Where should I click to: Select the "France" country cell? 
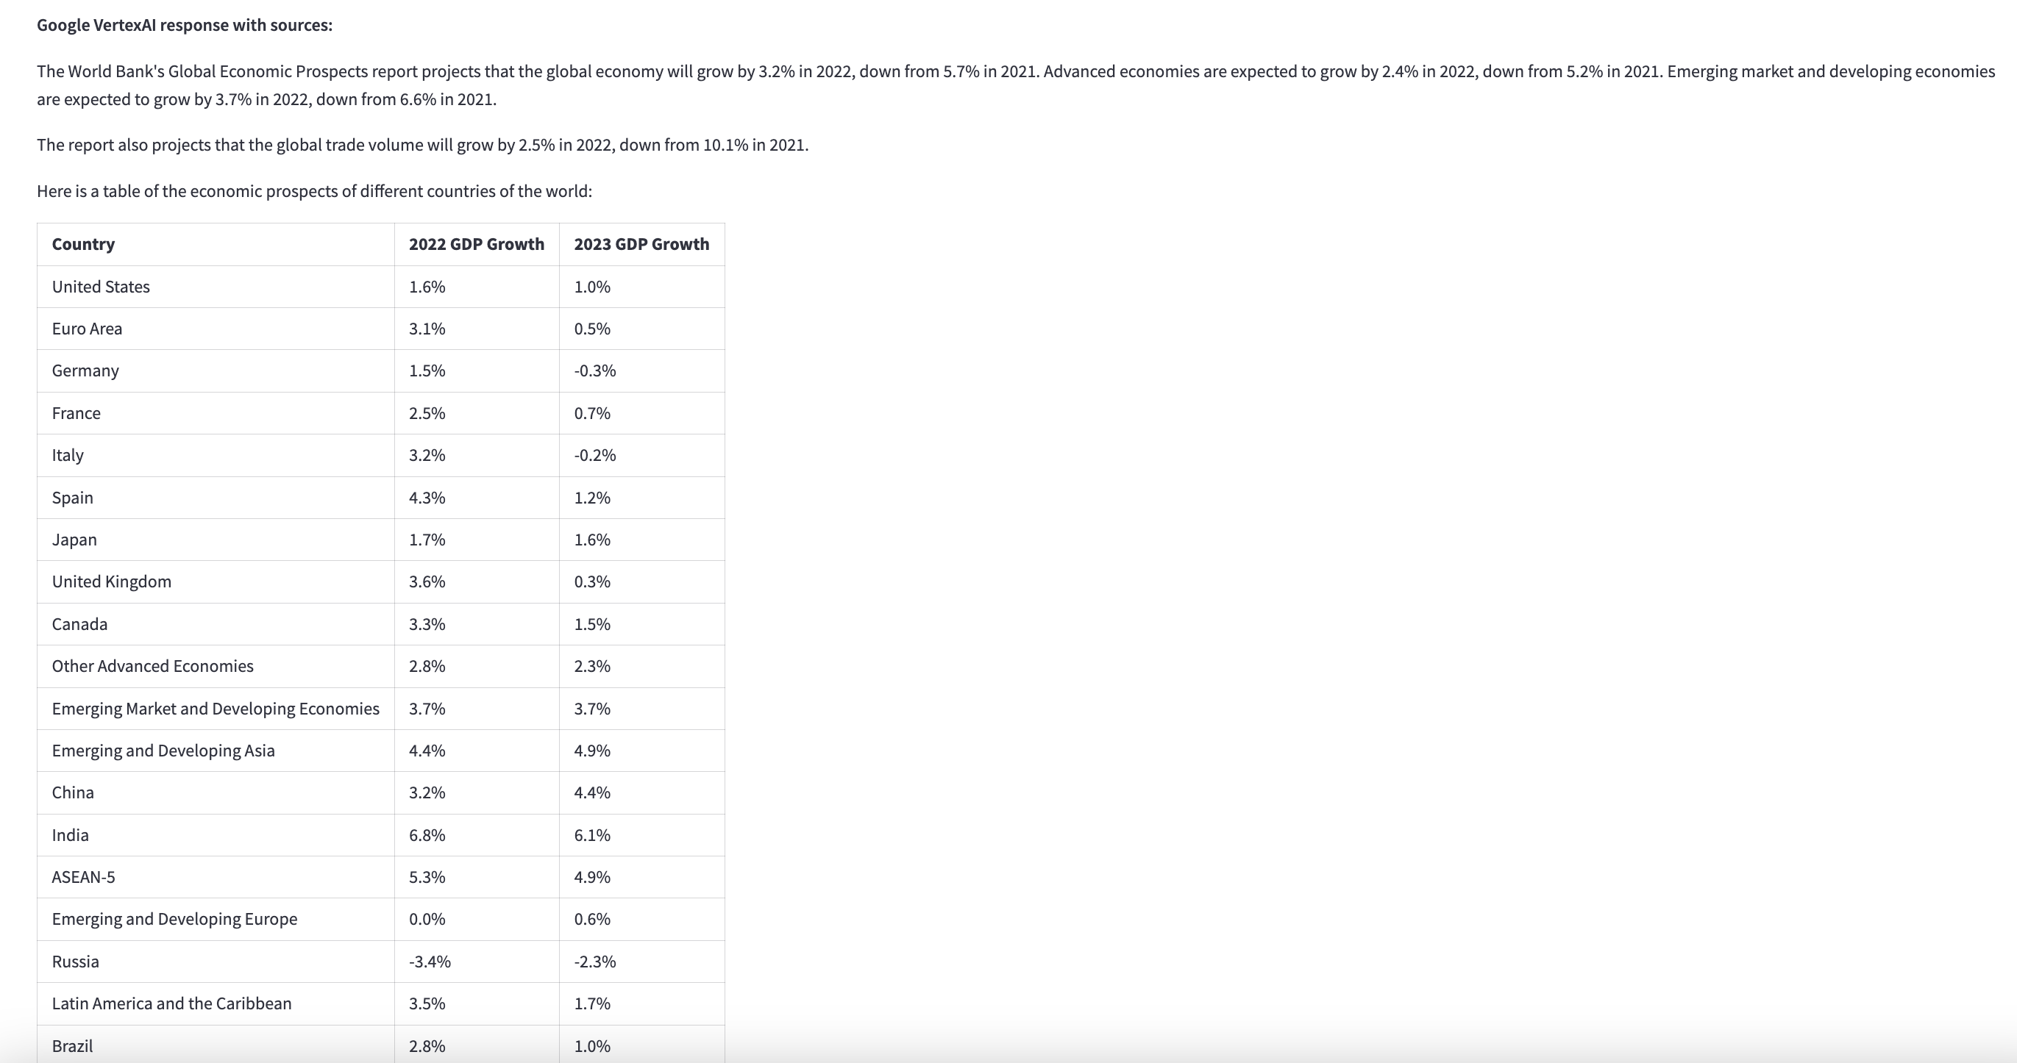(76, 413)
